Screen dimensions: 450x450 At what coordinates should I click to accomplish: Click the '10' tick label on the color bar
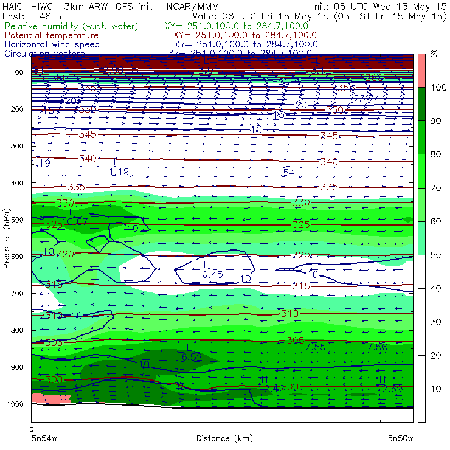436,389
